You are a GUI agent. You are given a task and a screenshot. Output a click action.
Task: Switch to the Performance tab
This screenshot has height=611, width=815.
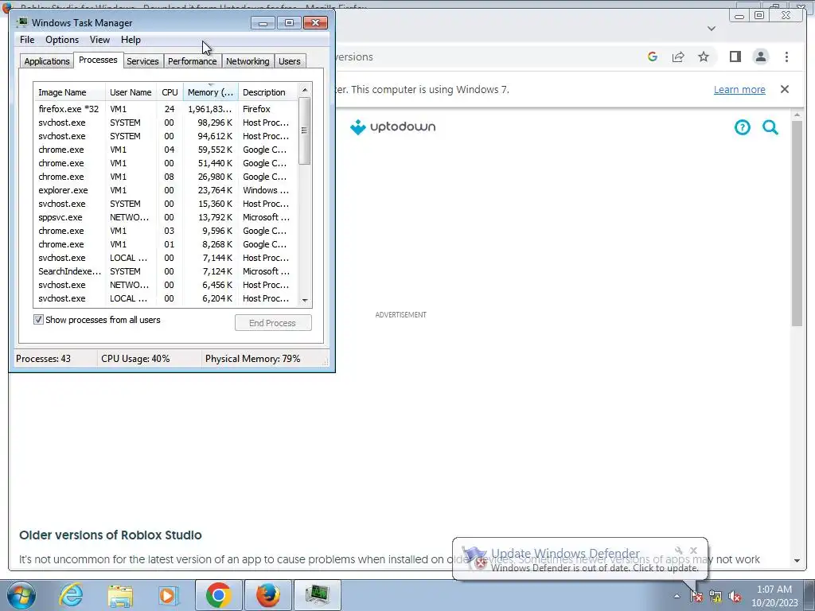[192, 61]
